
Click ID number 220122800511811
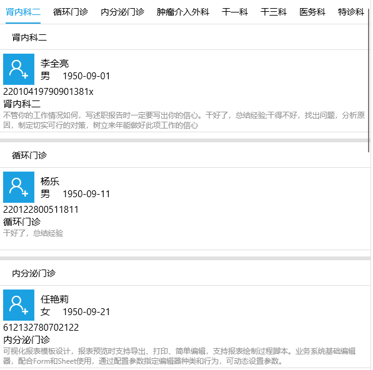[41, 210]
